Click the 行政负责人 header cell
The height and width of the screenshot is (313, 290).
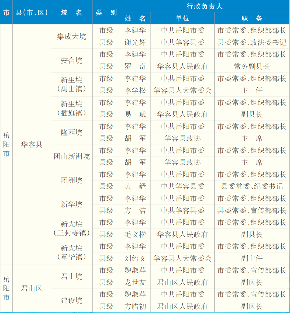[205, 6]
